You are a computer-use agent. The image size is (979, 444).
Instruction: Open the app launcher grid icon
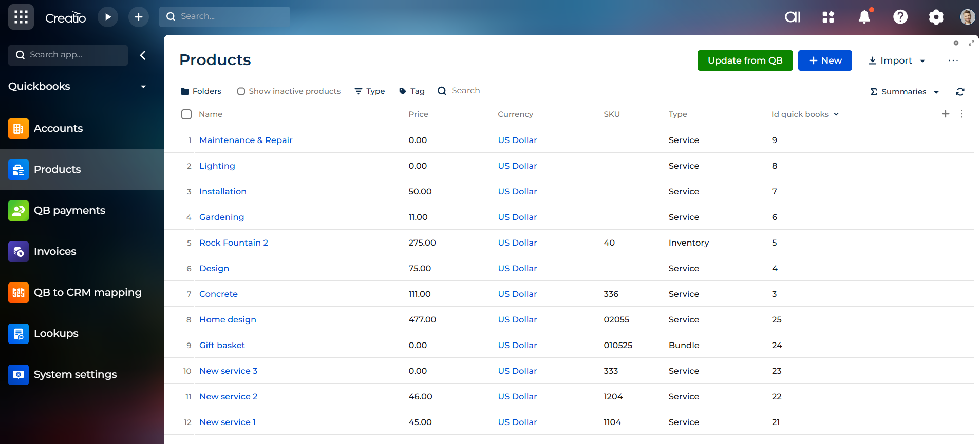coord(21,17)
